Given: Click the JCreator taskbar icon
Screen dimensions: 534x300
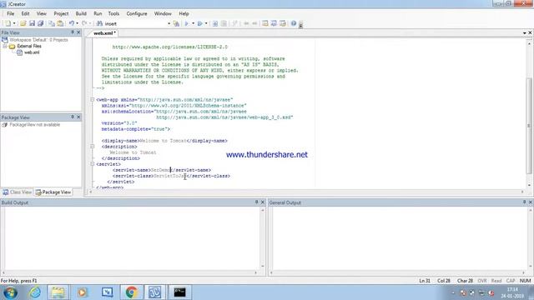Looking at the screenshot, I should tap(154, 292).
